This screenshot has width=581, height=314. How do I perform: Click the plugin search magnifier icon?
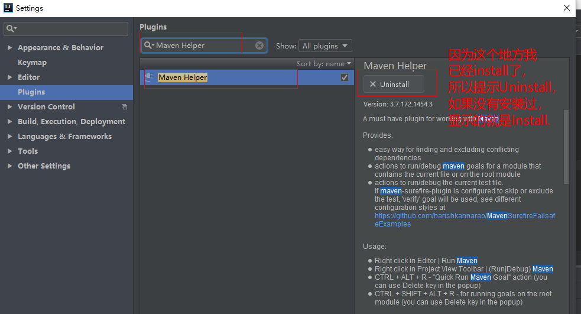click(x=148, y=46)
